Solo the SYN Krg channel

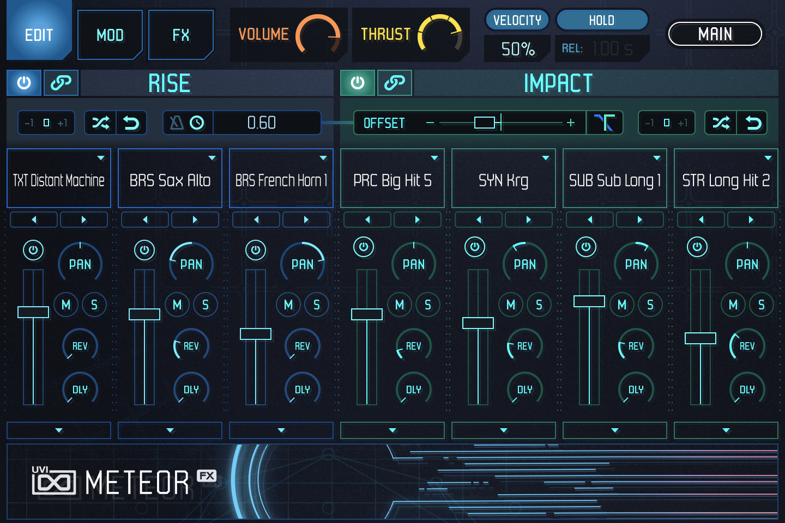pos(539,305)
